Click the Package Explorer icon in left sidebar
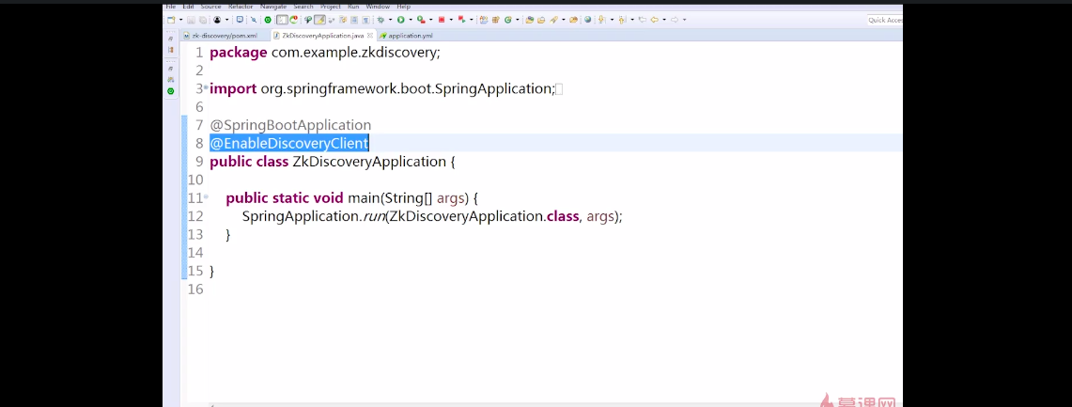Viewport: 1072px width, 407px height. tap(171, 50)
